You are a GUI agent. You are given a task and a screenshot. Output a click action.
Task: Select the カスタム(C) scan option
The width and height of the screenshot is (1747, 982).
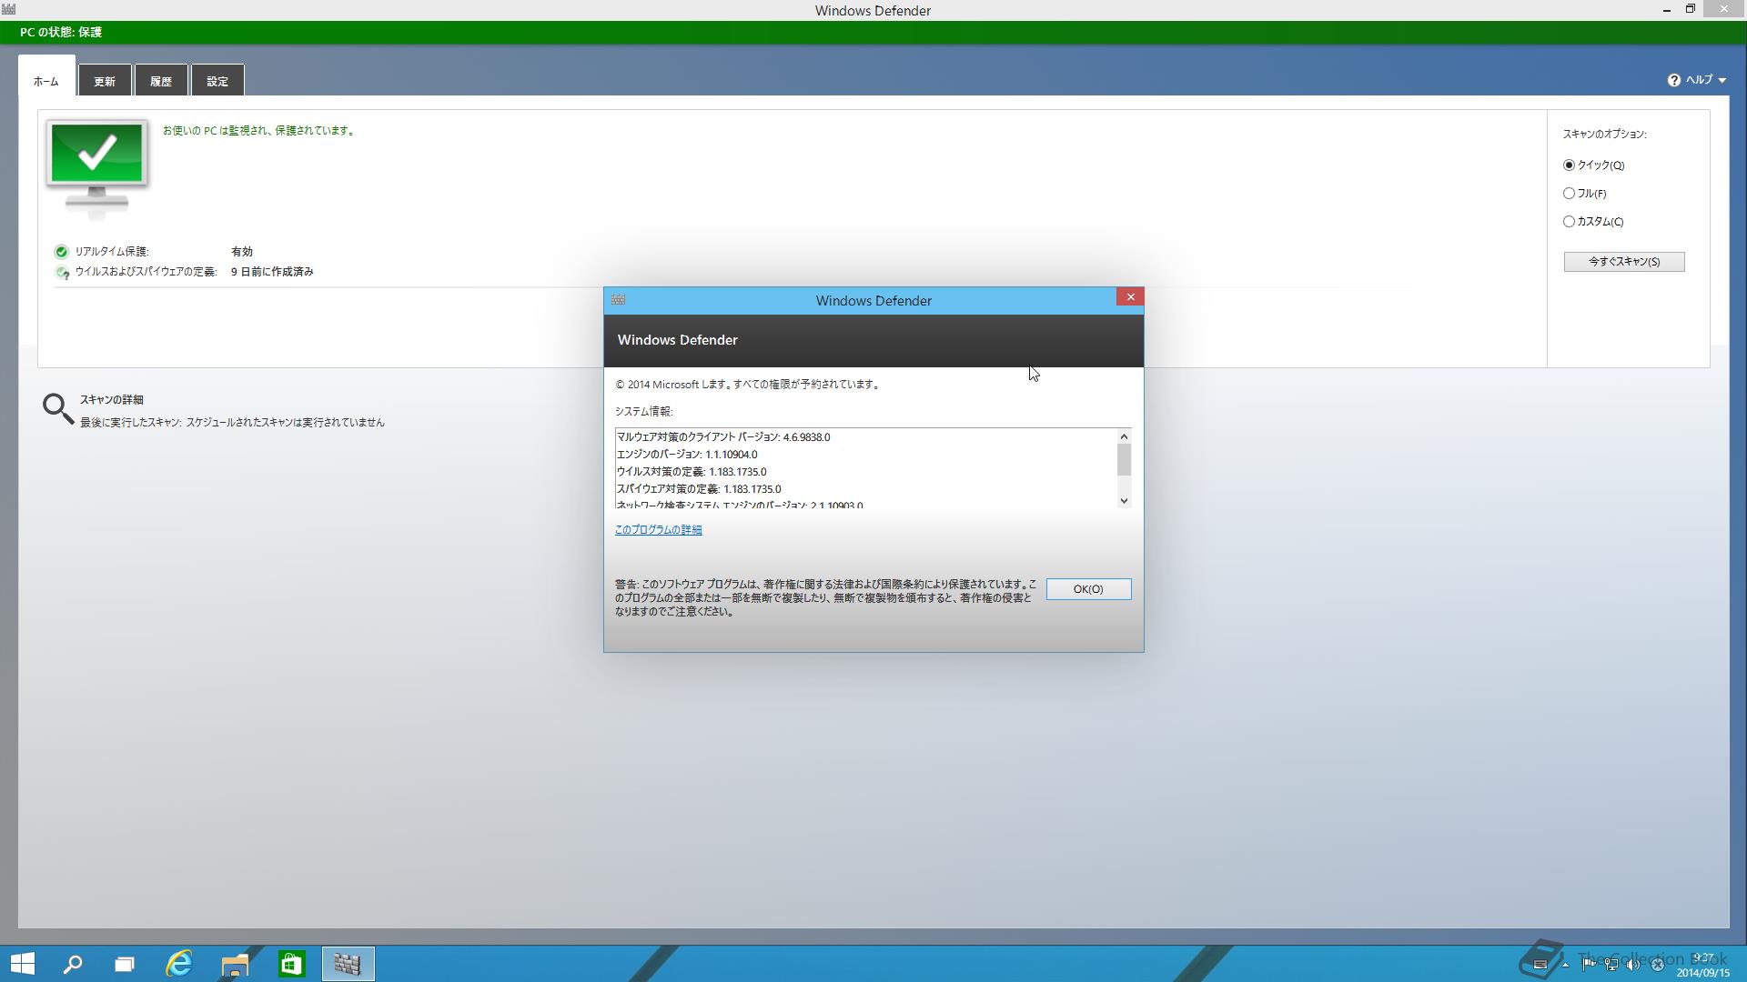[1593, 222]
